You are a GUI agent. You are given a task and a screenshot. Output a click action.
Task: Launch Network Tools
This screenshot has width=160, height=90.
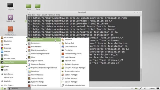75,61
